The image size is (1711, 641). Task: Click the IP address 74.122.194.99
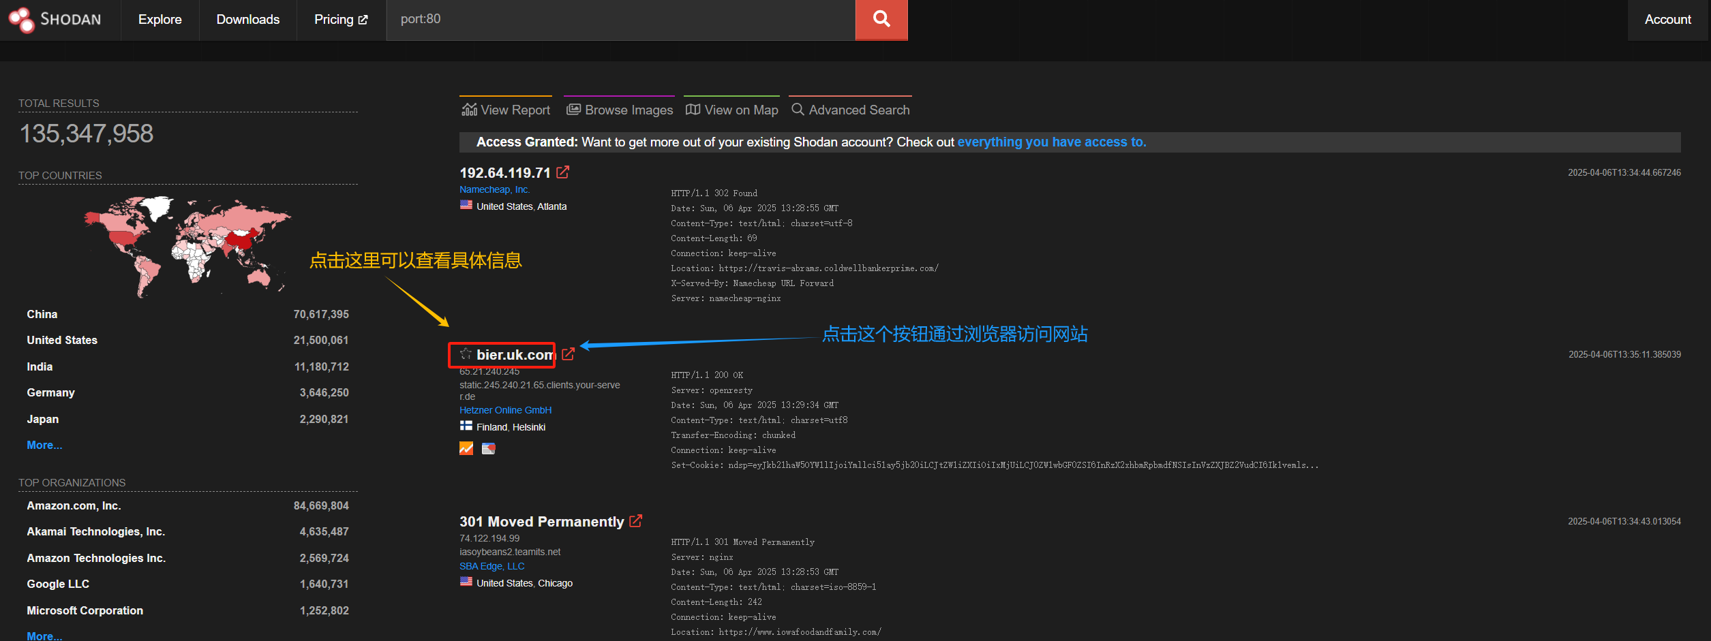pyautogui.click(x=489, y=538)
